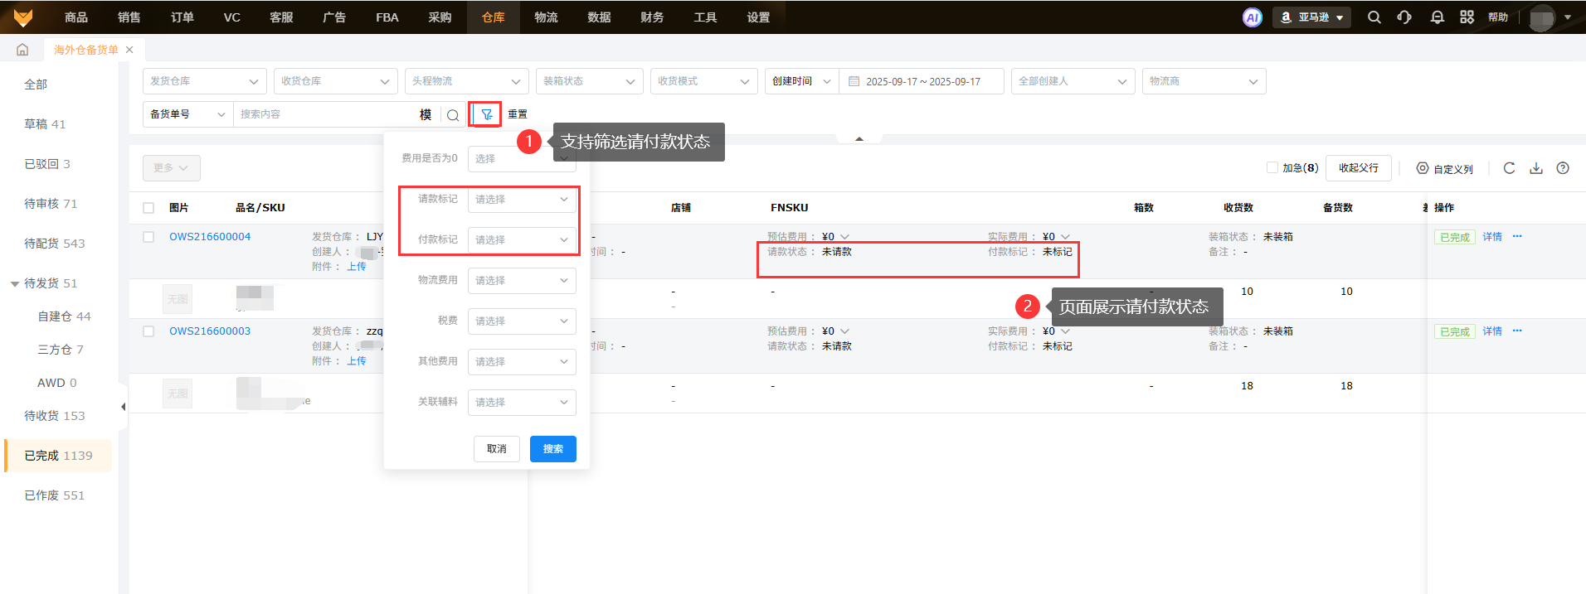1586x594 pixels.
Task: Click the 取消 button in filter popup
Action: (x=497, y=449)
